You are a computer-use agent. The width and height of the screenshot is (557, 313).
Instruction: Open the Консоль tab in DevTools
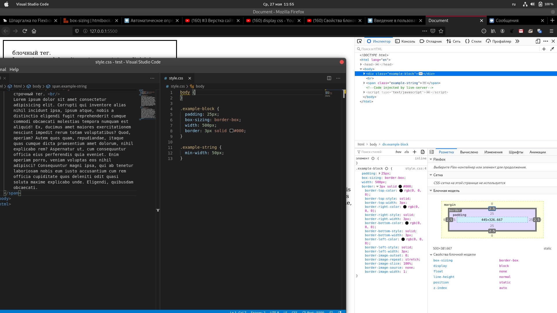(x=405, y=41)
